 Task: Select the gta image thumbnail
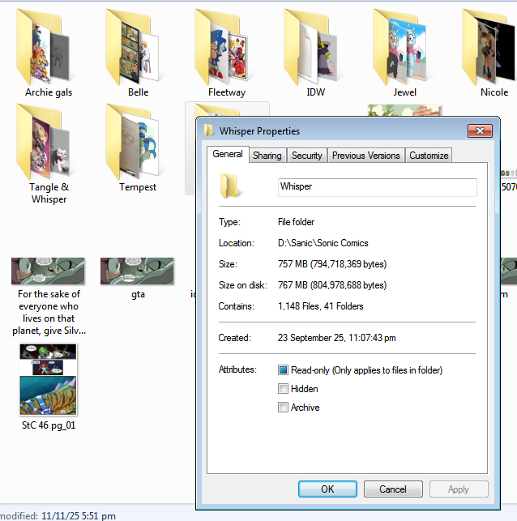[x=137, y=271]
